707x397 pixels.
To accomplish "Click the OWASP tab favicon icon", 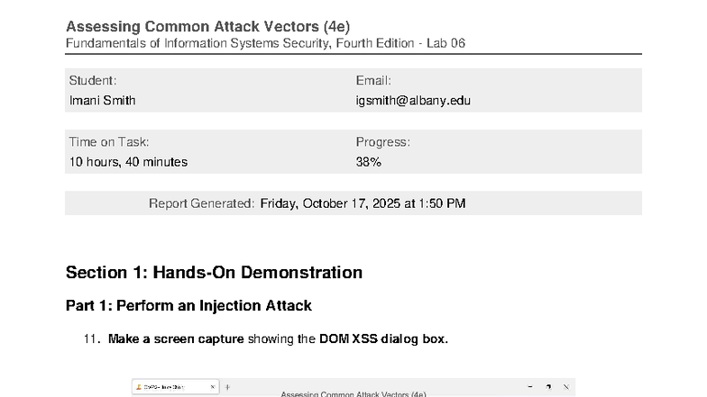I will pos(138,387).
